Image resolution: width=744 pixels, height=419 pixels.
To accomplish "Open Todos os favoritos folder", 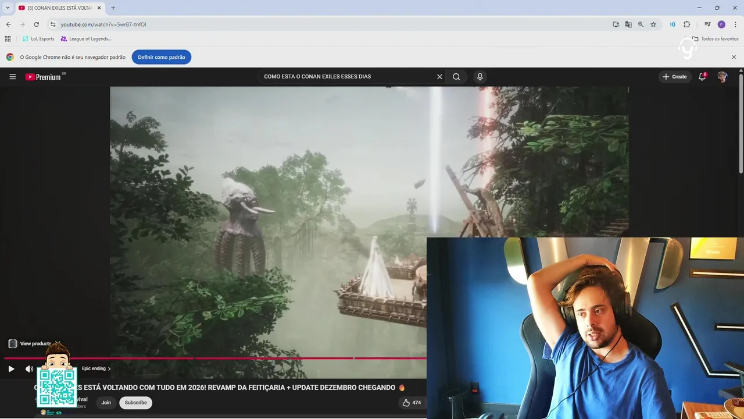I will [x=716, y=39].
